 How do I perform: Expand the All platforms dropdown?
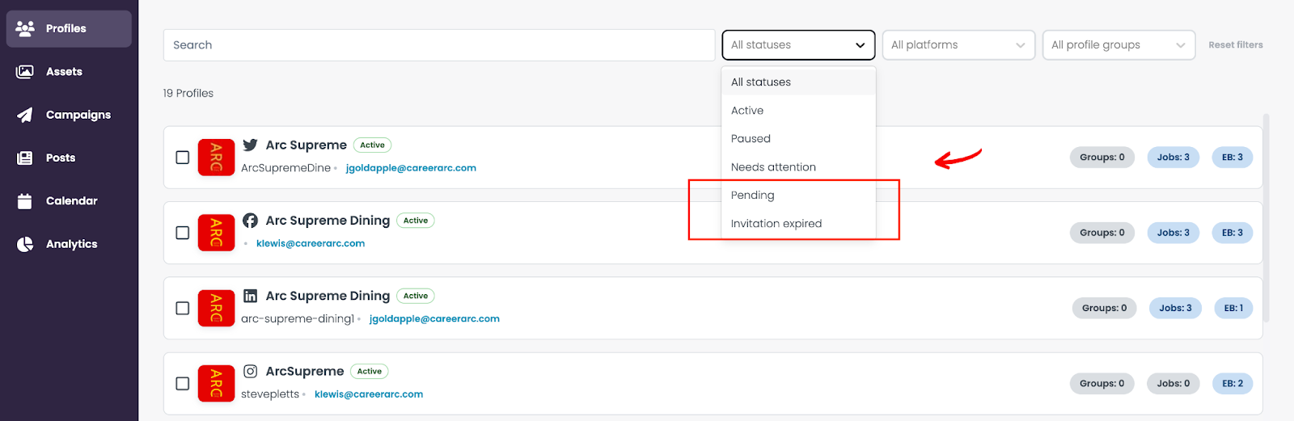click(x=958, y=45)
